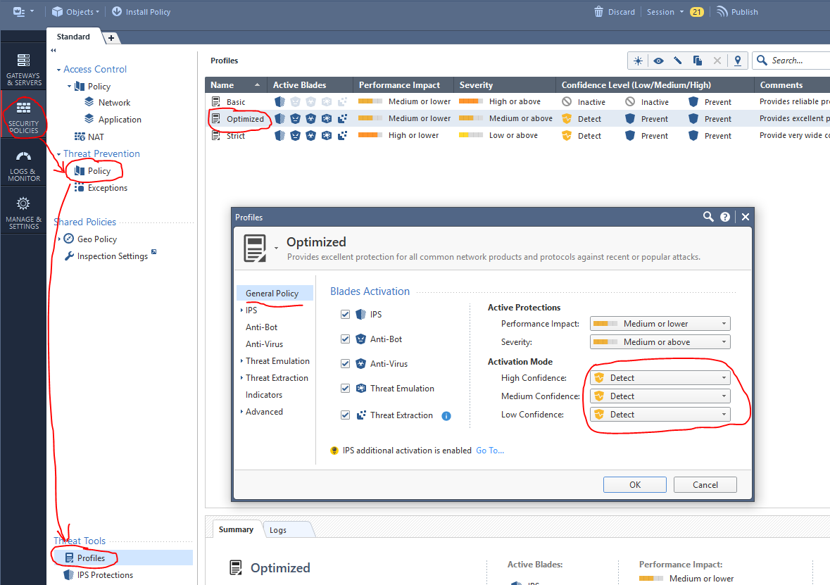Select the Strict profile row

click(x=517, y=136)
